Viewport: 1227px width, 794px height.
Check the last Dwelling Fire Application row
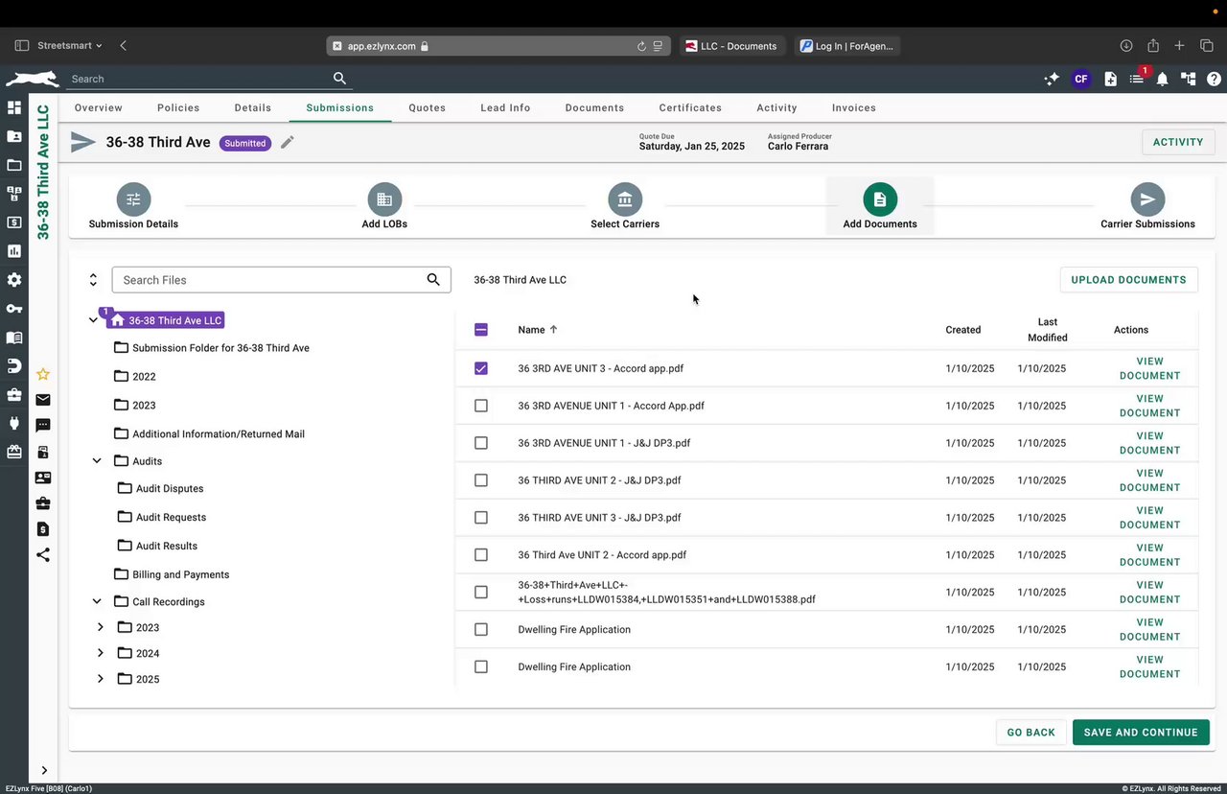pyautogui.click(x=481, y=667)
